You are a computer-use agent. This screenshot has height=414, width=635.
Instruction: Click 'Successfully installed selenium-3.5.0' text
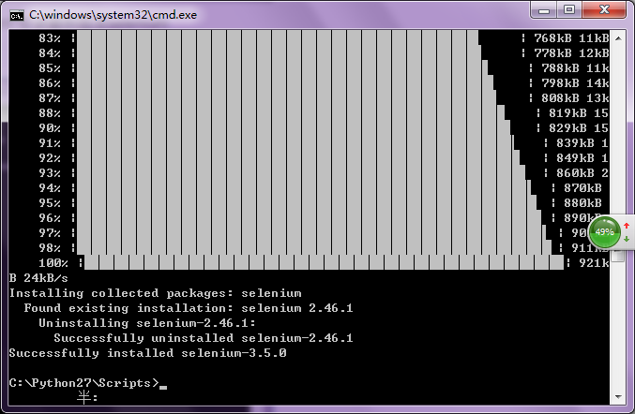pos(147,353)
